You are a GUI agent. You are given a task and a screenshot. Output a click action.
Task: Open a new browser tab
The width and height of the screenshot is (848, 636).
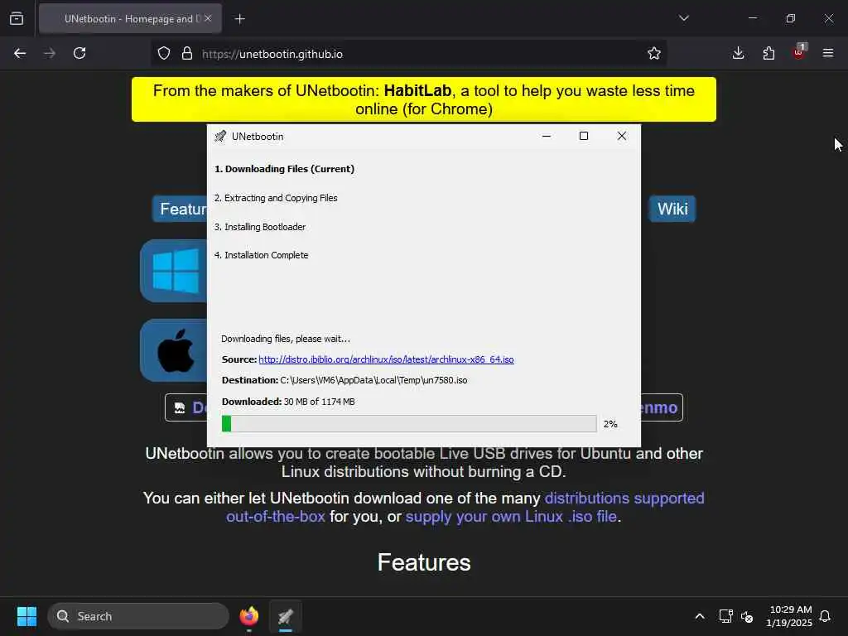(x=239, y=19)
